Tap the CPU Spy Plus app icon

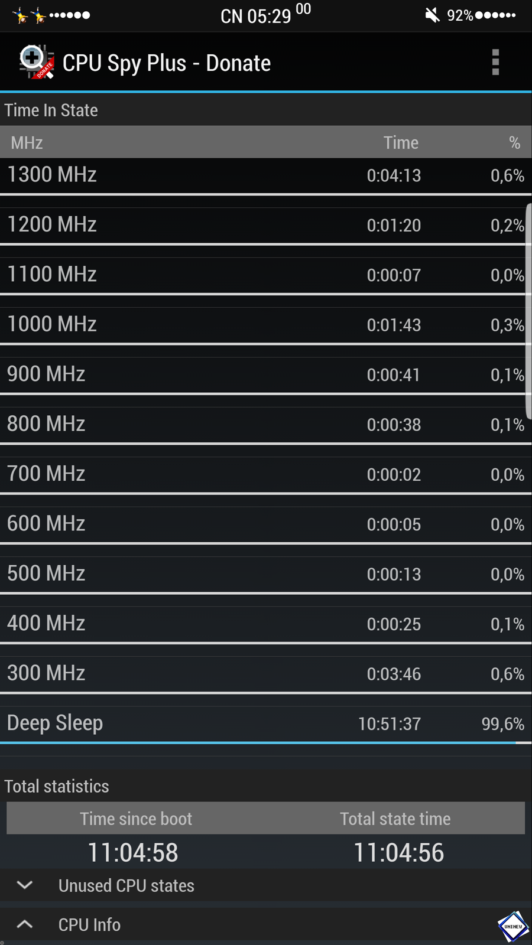coord(37,62)
